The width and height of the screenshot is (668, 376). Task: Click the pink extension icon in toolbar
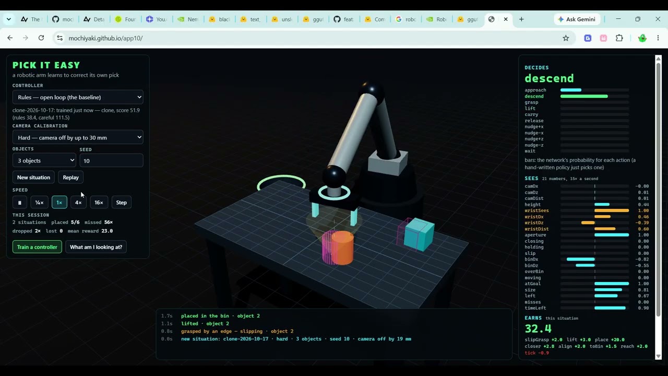(x=603, y=38)
